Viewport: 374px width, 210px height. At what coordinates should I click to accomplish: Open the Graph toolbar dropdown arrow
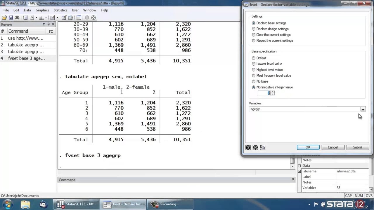[x=46, y=17]
